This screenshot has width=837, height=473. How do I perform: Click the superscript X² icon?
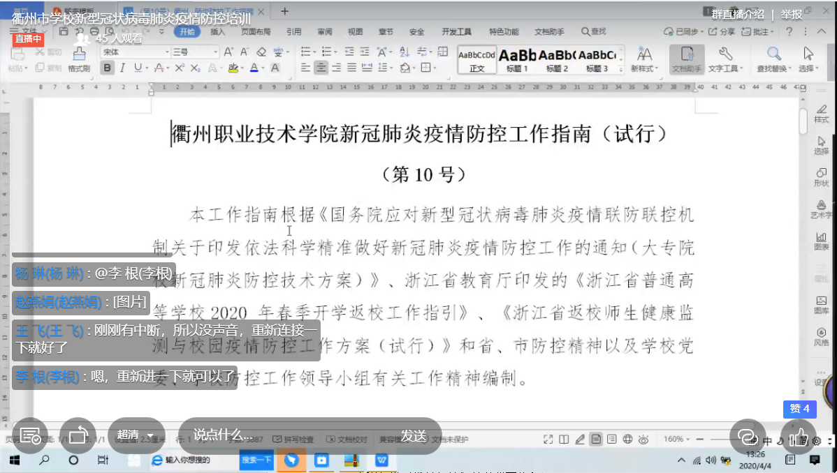(x=180, y=68)
